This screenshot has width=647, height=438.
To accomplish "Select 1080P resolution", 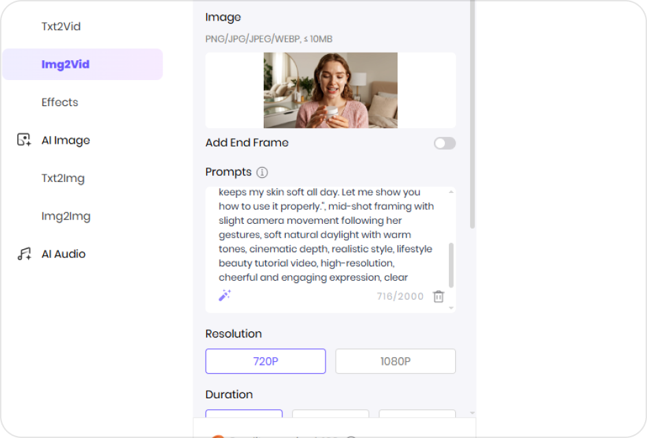I will (395, 361).
